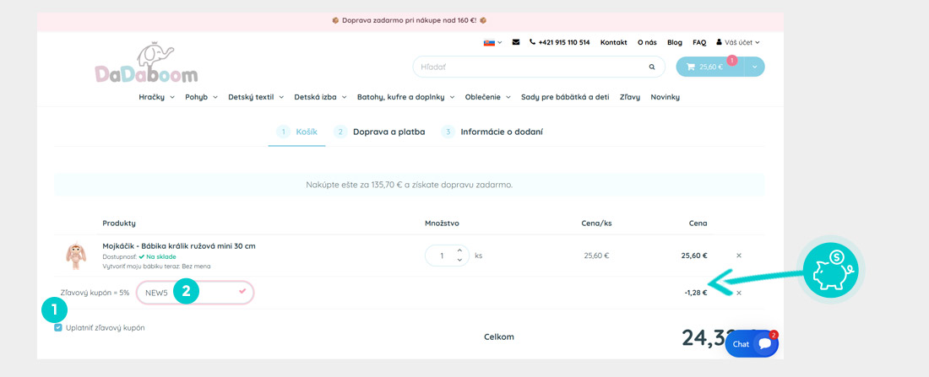The width and height of the screenshot is (929, 377).
Task: Expand the Hračky menu category
Action: pyautogui.click(x=156, y=97)
